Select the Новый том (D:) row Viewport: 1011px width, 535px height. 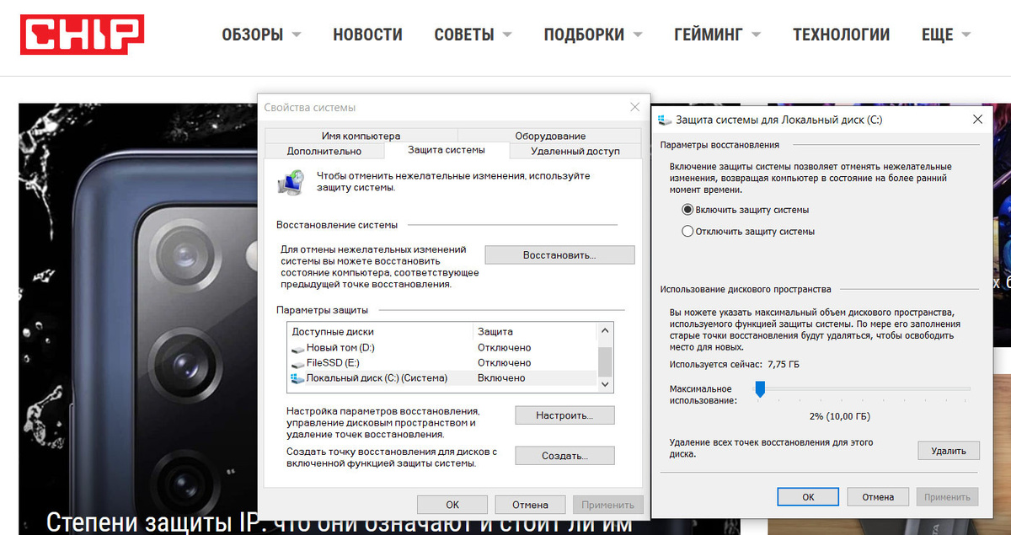pos(442,348)
